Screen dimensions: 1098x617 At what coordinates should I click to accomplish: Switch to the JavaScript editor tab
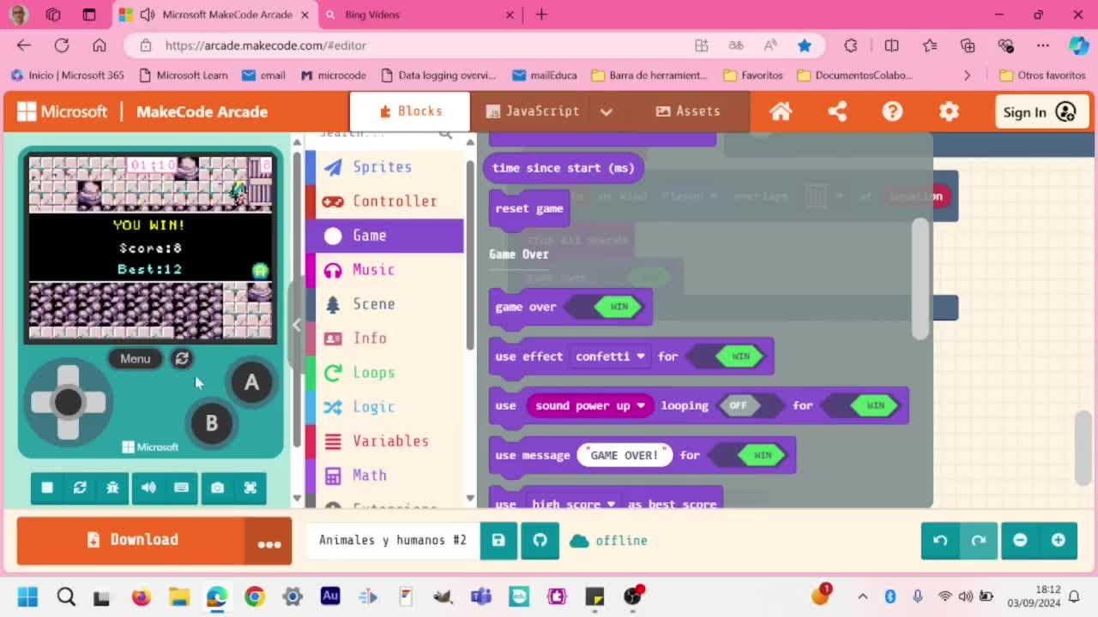click(x=532, y=111)
